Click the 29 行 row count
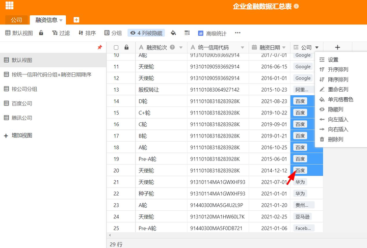367x248 pixels. tap(116, 244)
